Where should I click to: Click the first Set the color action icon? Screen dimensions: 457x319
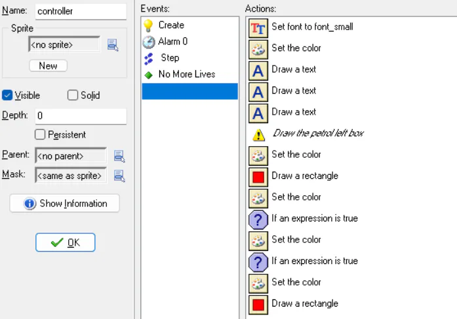point(258,48)
